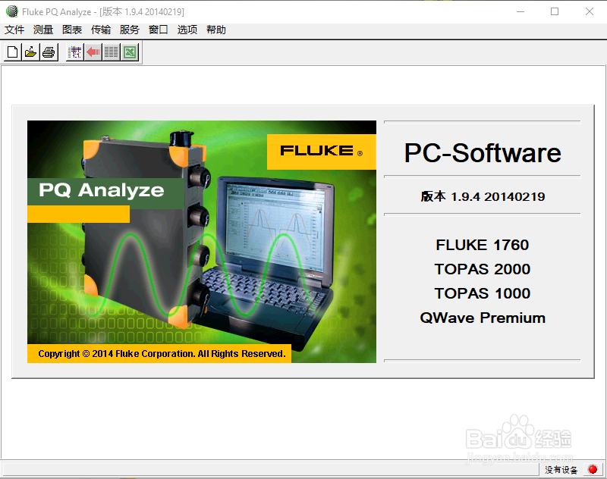607x479 pixels.
Task: Open the 窗口 menu
Action: tap(159, 30)
